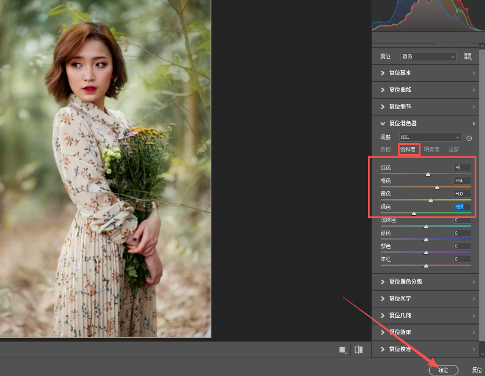Click the single view square icon below the photo
The height and width of the screenshot is (376, 485).
click(x=343, y=349)
